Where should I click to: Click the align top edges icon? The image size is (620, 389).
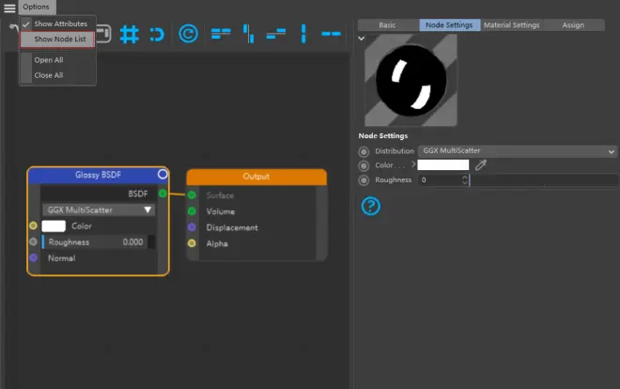click(249, 34)
